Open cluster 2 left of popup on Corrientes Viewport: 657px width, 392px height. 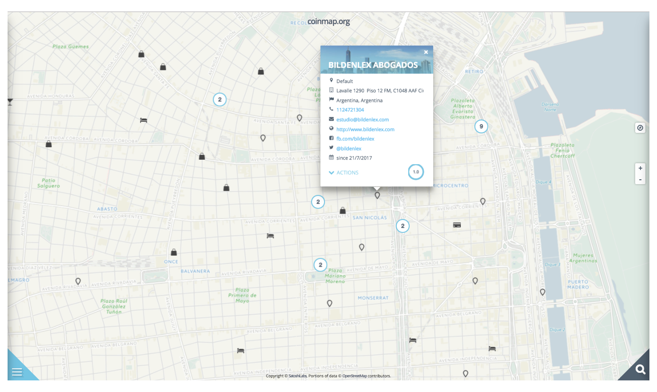[x=318, y=202]
